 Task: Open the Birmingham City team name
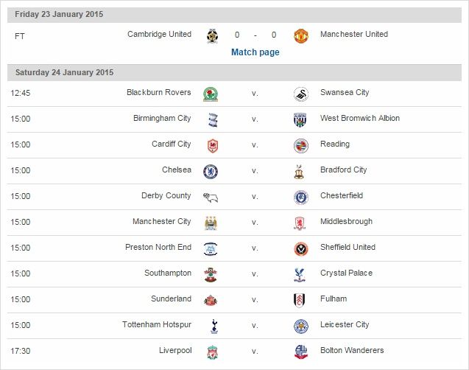(162, 118)
